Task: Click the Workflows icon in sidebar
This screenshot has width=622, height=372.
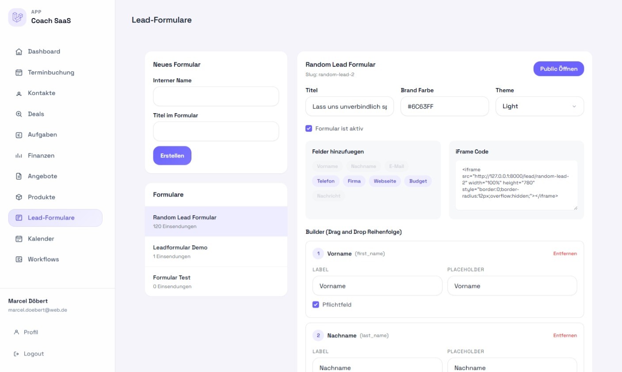Action: (x=19, y=259)
